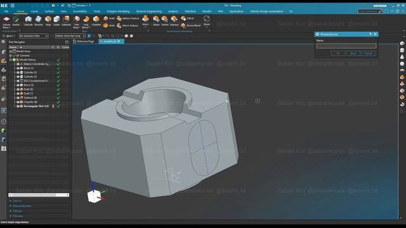Image resolution: width=406 pixels, height=228 pixels.
Task: Sort by the Name column header
Action: (29, 47)
